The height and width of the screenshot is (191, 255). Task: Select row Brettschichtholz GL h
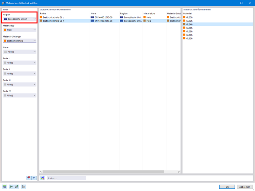110,21
